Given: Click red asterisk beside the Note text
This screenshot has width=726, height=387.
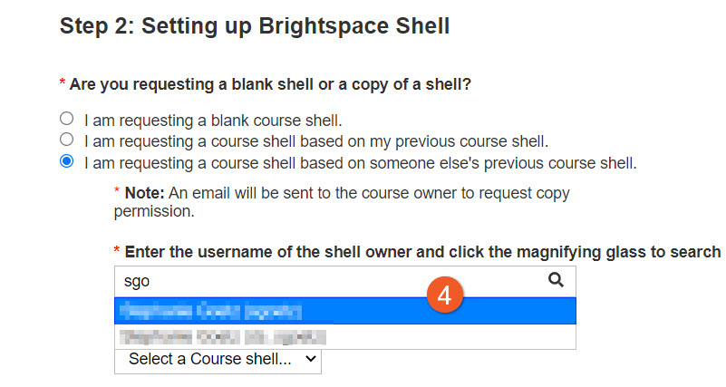Looking at the screenshot, I should (117, 190).
